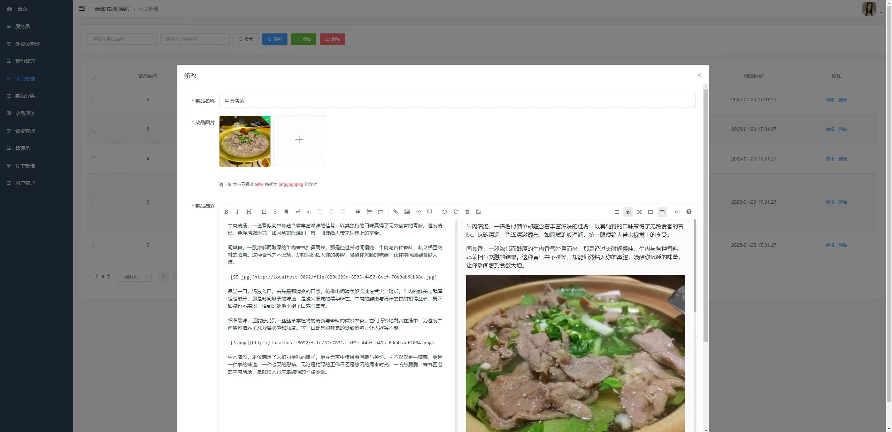Apply subscript formatting

pos(309,212)
